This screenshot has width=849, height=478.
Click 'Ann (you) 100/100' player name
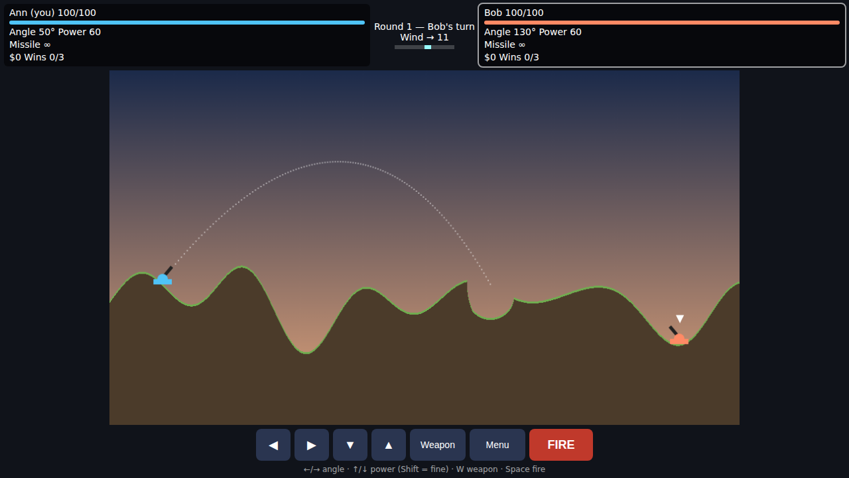tap(52, 13)
